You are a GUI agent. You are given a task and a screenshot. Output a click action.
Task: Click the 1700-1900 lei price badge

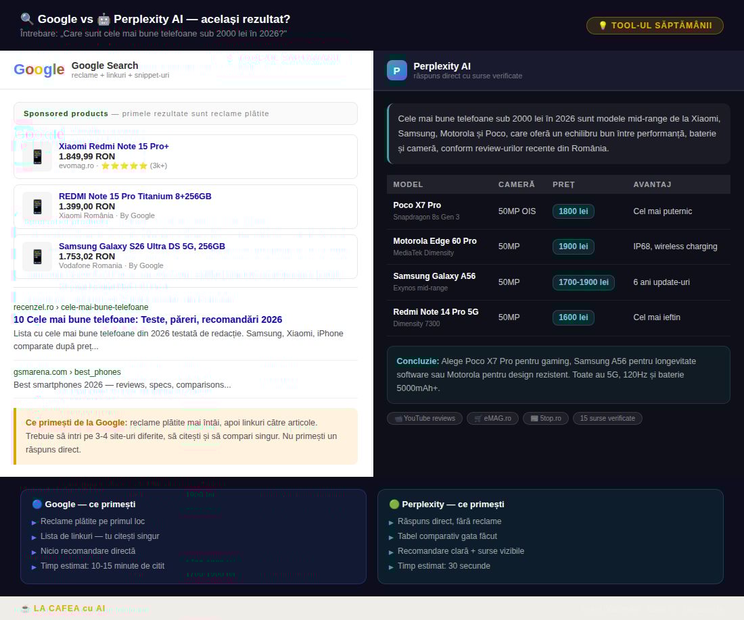coord(584,282)
